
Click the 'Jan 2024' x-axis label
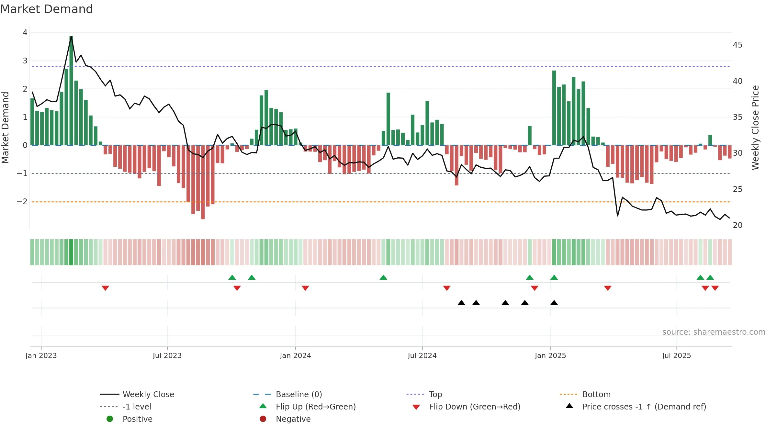tap(295, 355)
